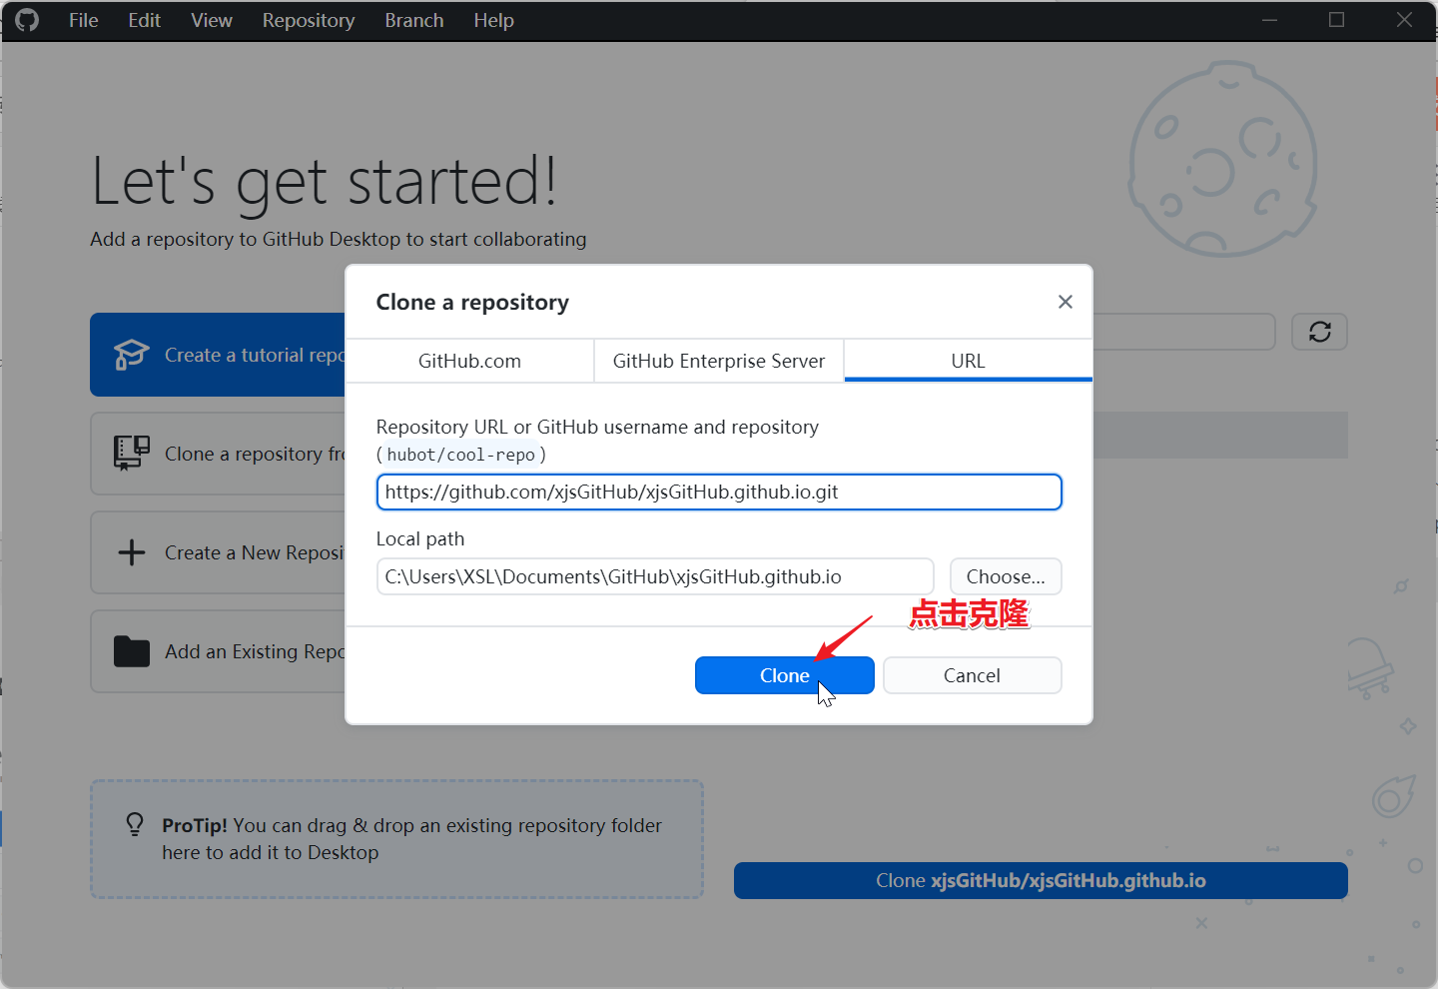This screenshot has height=989, width=1438.
Task: Click the 'Local path' label
Action: tap(420, 538)
